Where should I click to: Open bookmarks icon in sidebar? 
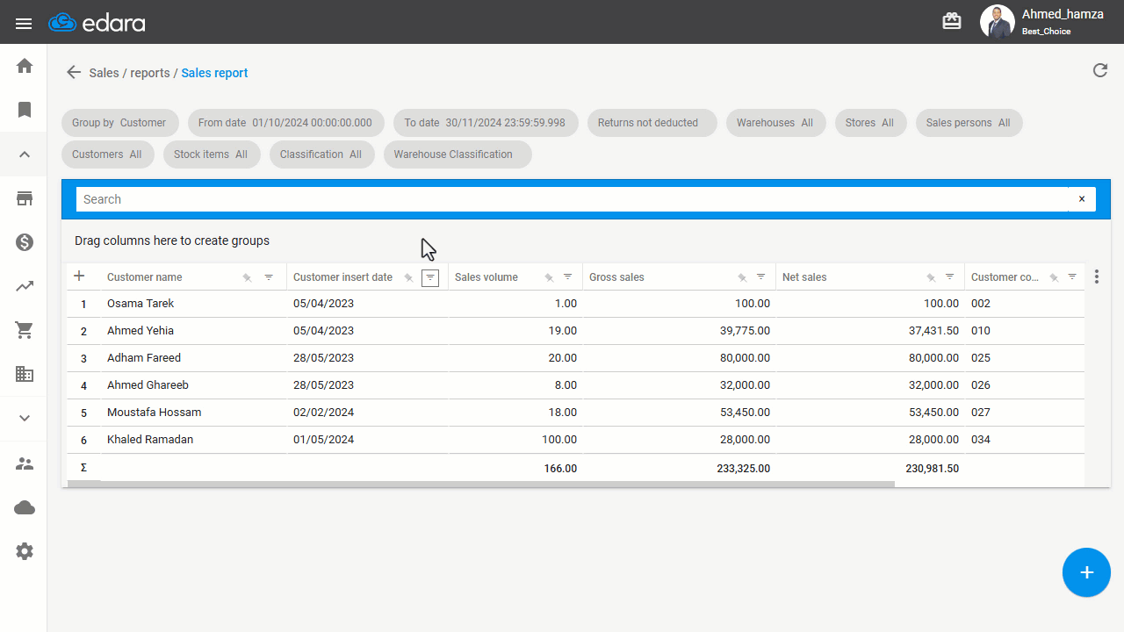(x=25, y=110)
